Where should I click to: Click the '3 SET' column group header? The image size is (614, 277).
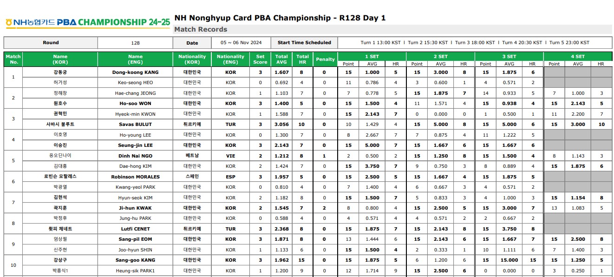click(x=509, y=56)
